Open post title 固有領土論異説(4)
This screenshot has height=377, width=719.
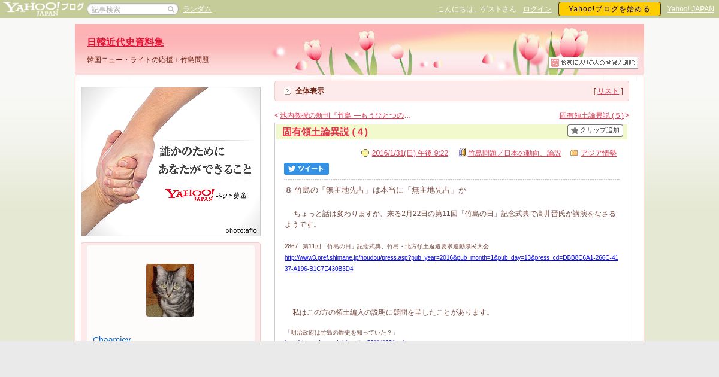point(325,132)
